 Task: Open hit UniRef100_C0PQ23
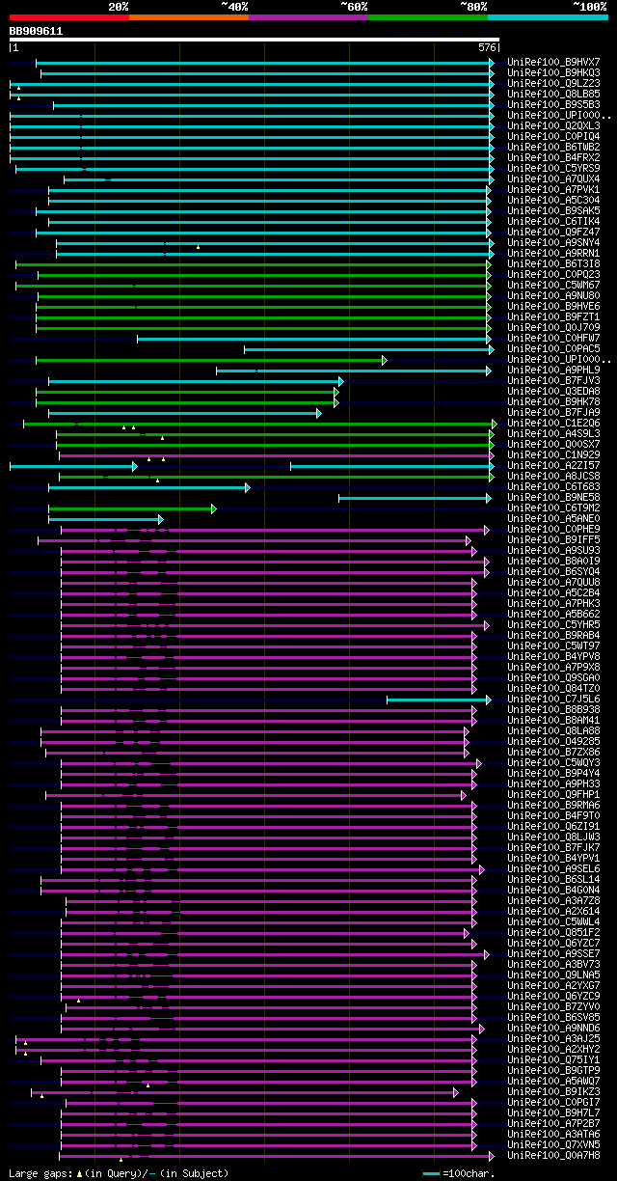(554, 274)
